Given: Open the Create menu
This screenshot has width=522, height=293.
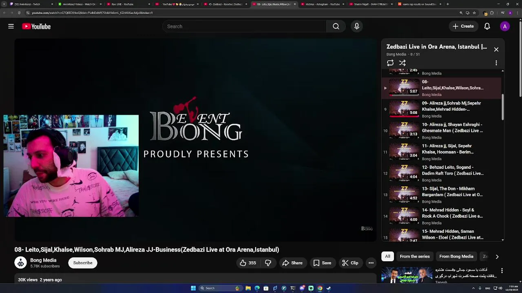Looking at the screenshot, I should coord(463,26).
